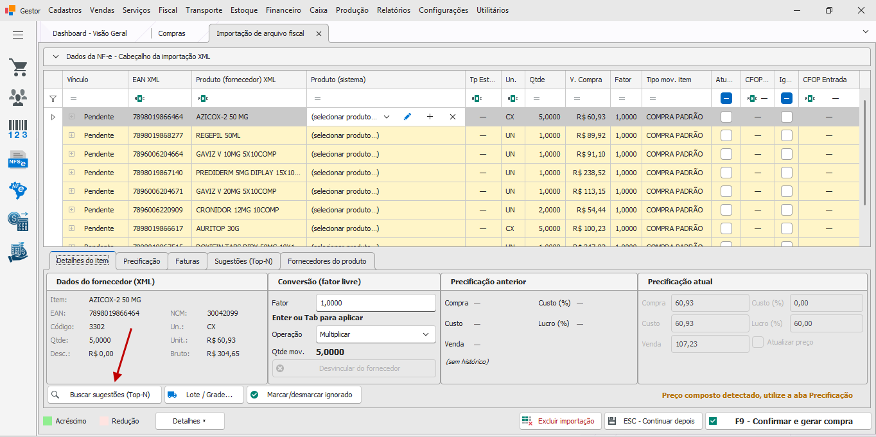This screenshot has width=876, height=437.
Task: Open the calculator cash hand icon
Action: click(x=18, y=252)
